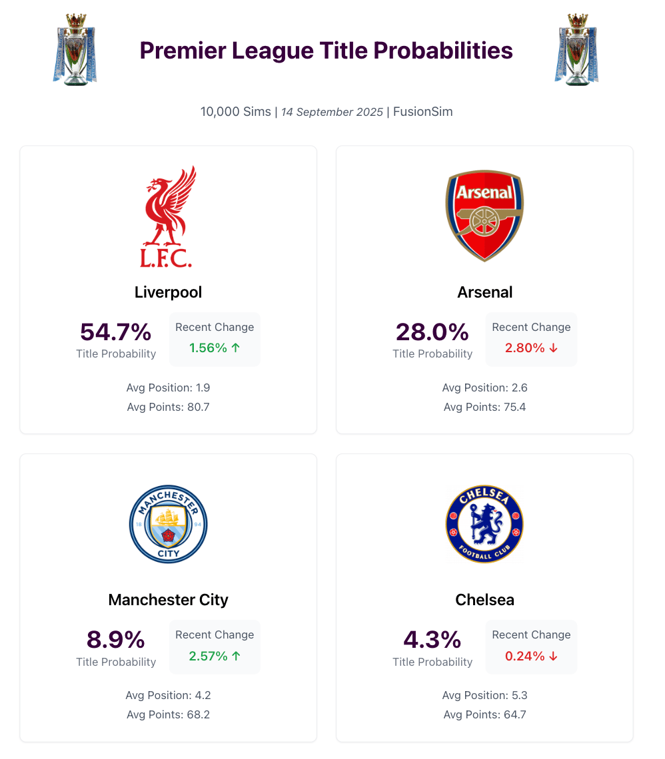Select the Liverpool L.F.C. crest
This screenshot has width=665, height=759.
(168, 216)
